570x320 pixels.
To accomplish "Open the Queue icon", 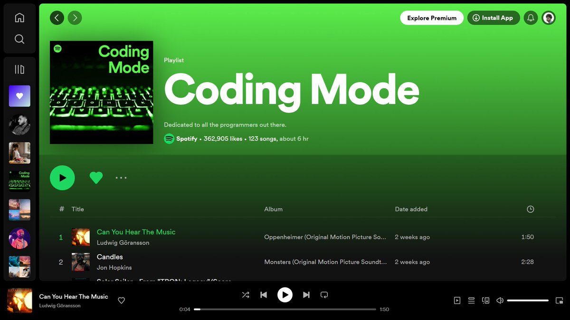I will [x=471, y=301].
